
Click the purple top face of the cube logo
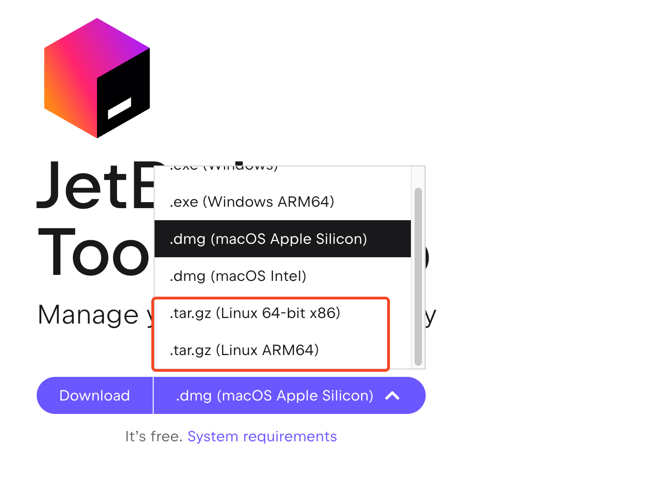pos(100,44)
